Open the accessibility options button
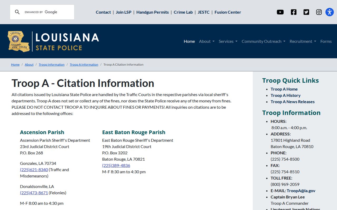Image resolution: width=337 pixels, height=210 pixels. click(x=330, y=12)
